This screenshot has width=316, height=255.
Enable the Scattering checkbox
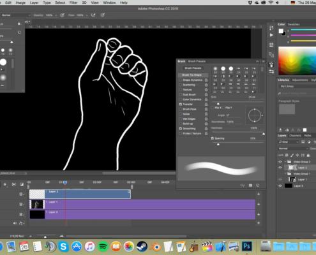tap(181, 85)
